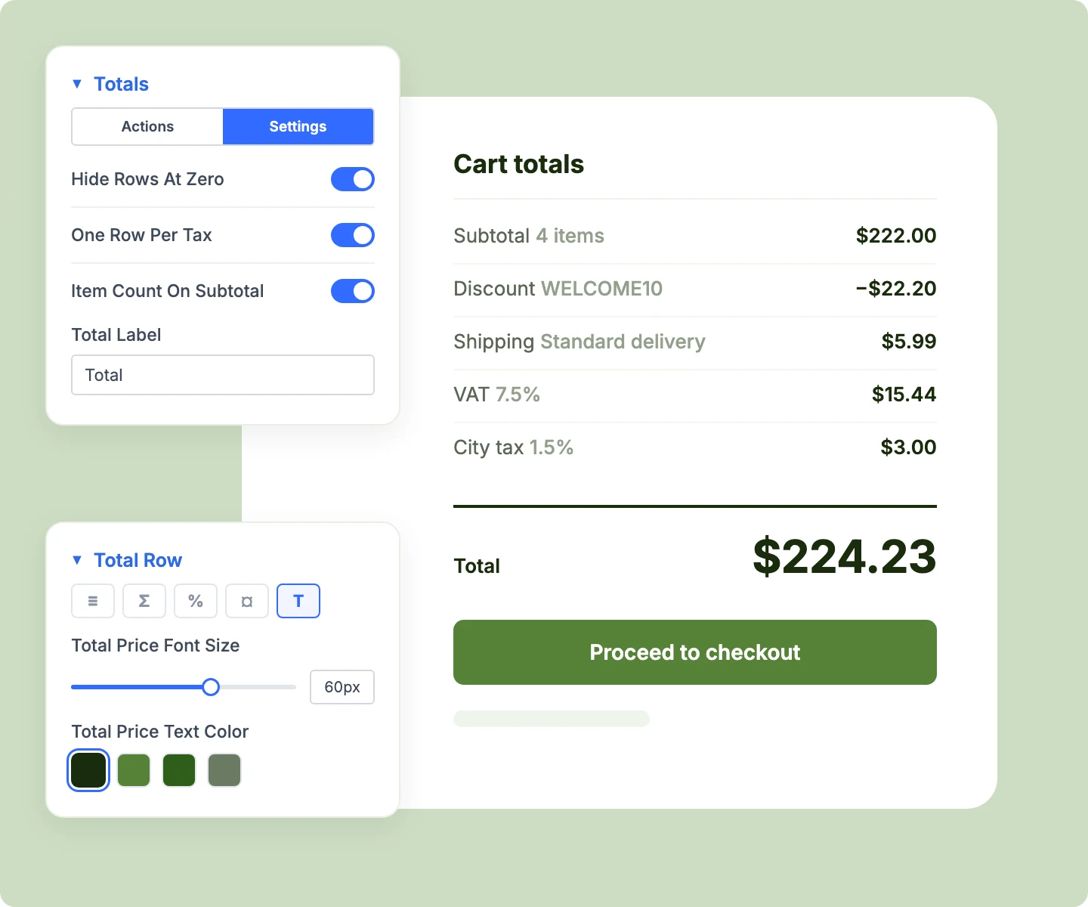Click the Proceed to checkout button
The image size is (1088, 907).
tap(695, 652)
